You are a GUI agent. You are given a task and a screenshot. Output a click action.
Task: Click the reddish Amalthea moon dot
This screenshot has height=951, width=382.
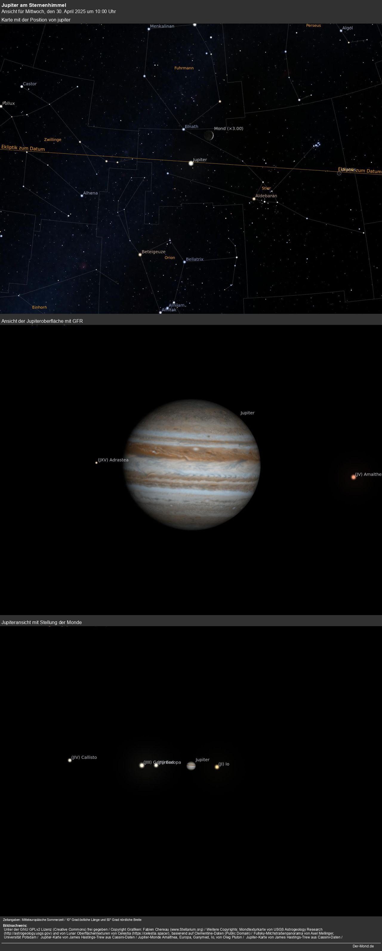pos(354,477)
